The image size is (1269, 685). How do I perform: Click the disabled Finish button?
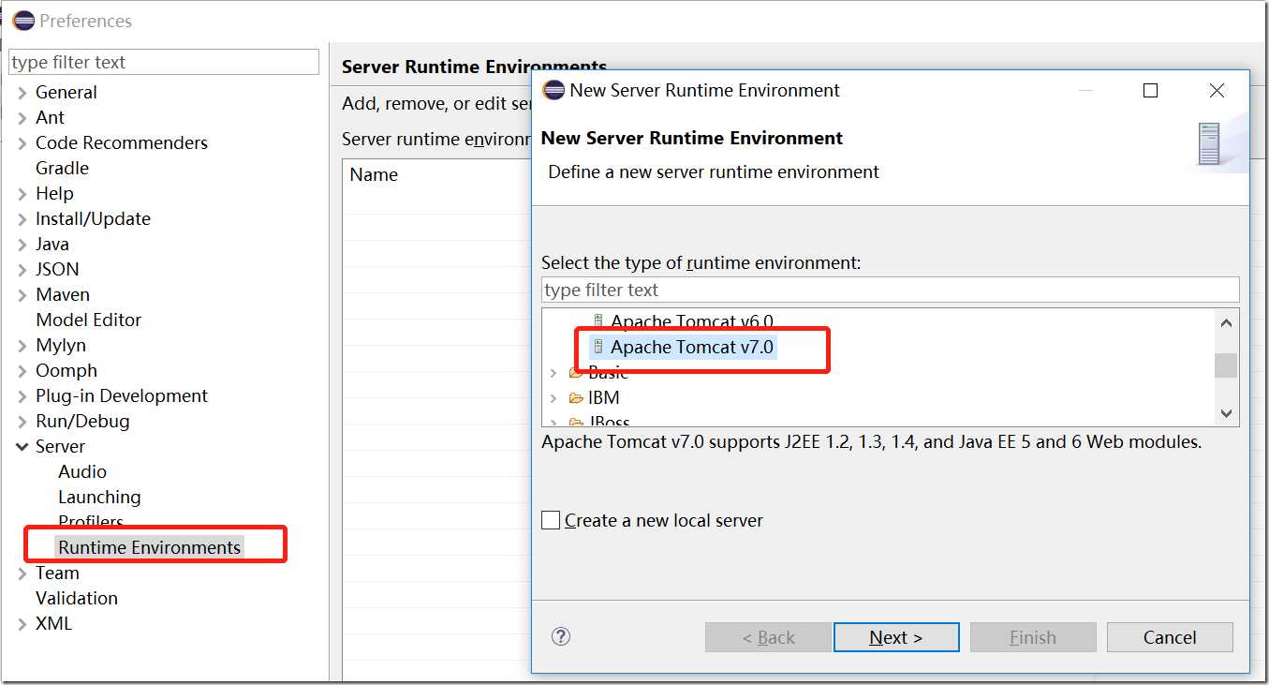click(1033, 637)
